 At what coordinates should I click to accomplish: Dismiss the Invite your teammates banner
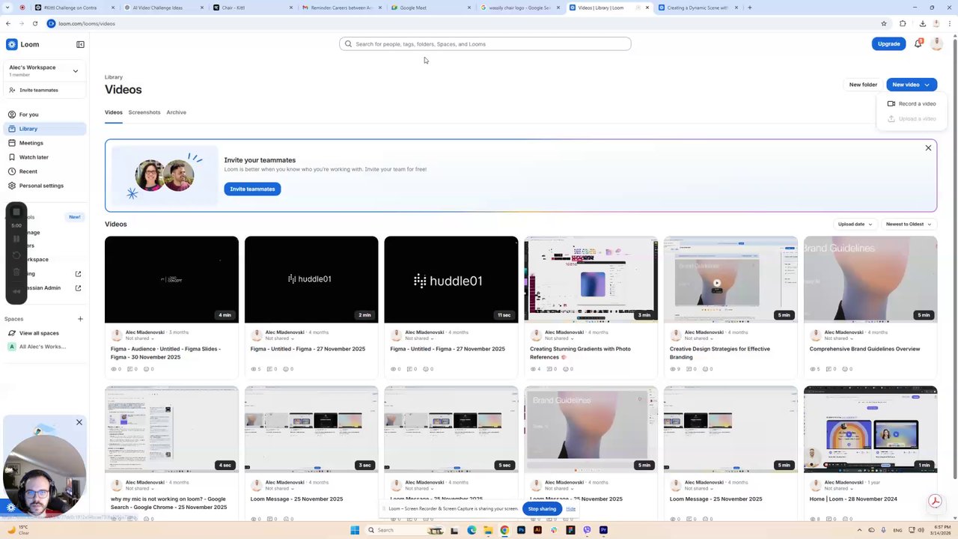pos(928,148)
